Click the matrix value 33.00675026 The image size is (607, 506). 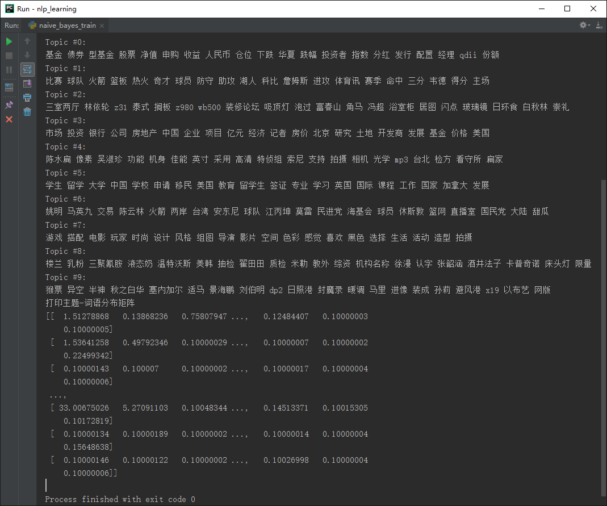click(83, 408)
